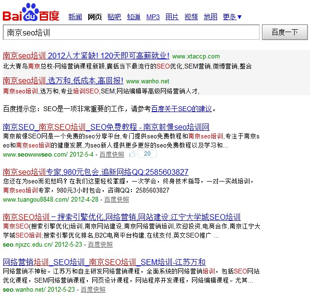Click the seo.njxzc.edu.cn/ URL text
The width and height of the screenshot is (310, 296).
click(28, 245)
